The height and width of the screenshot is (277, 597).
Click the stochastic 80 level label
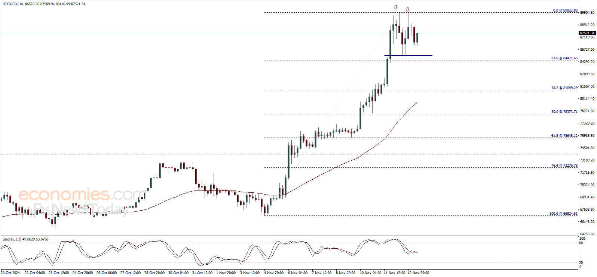click(581, 243)
